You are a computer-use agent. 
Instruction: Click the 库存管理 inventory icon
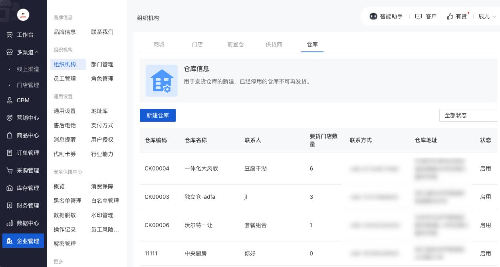[x=10, y=188]
